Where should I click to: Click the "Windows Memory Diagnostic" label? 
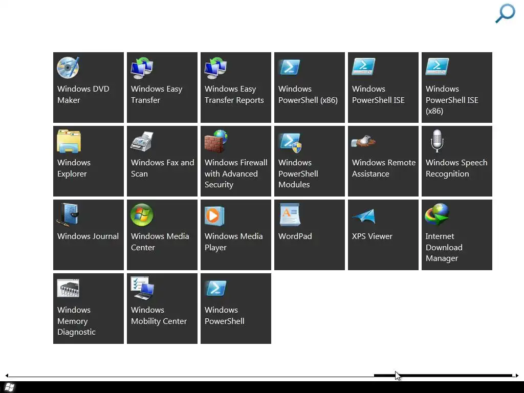pos(77,321)
